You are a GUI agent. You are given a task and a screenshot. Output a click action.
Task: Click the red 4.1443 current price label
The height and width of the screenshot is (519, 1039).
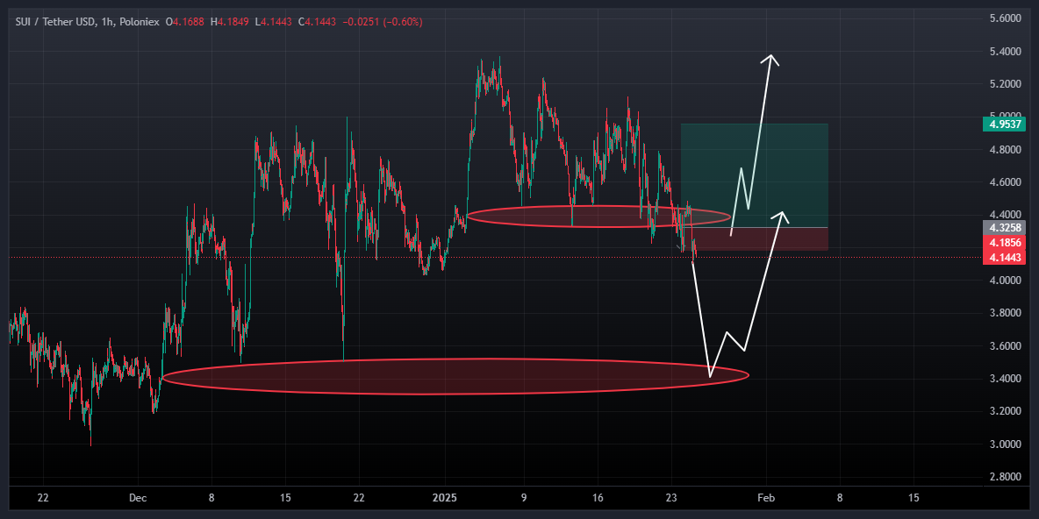pyautogui.click(x=1005, y=258)
